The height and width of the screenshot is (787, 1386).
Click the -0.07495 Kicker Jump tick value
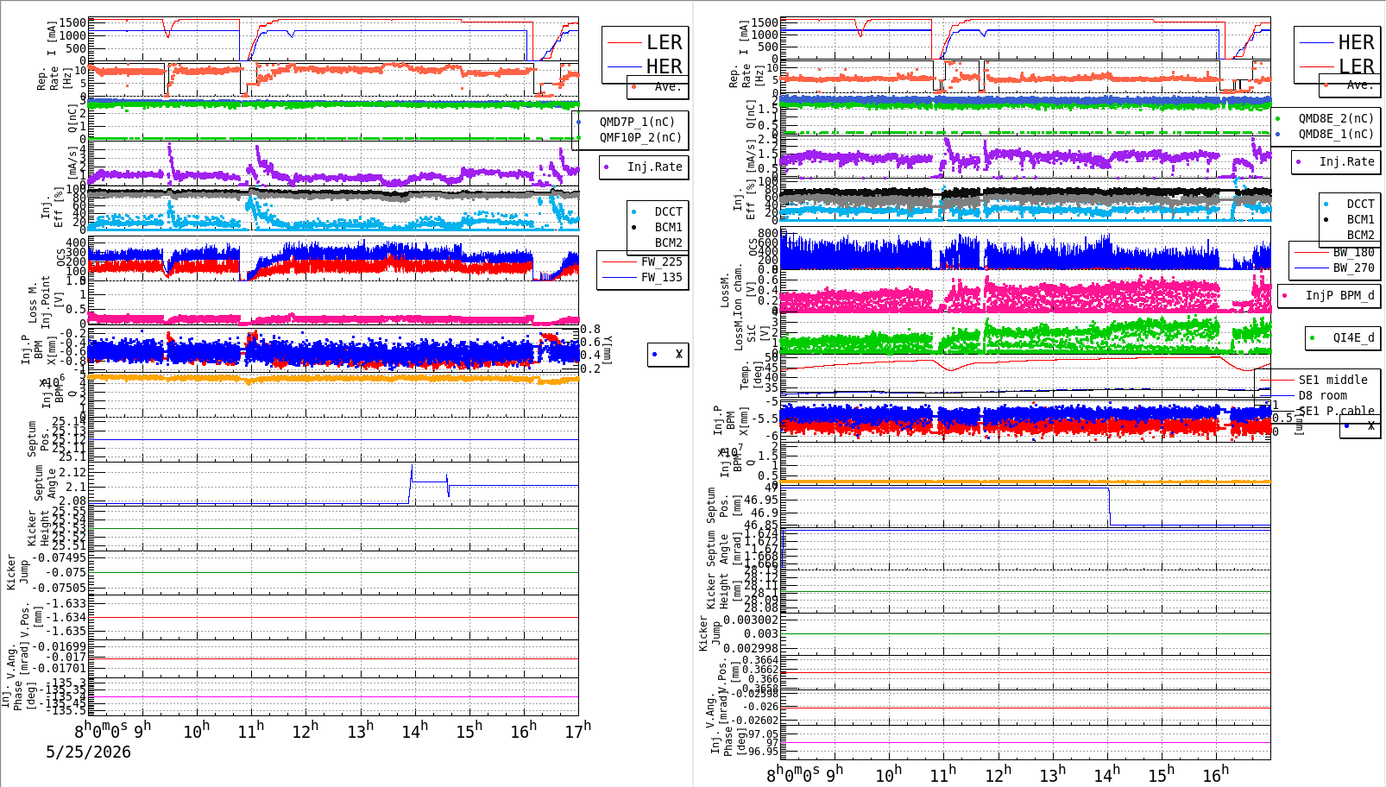61,557
